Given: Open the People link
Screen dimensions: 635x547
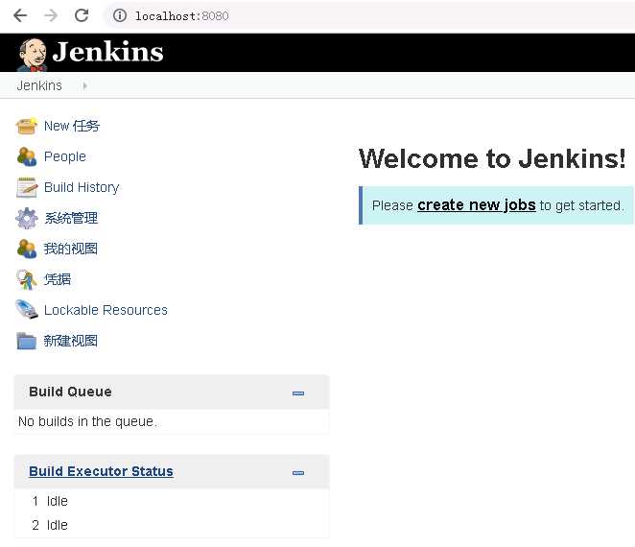Looking at the screenshot, I should click(65, 156).
